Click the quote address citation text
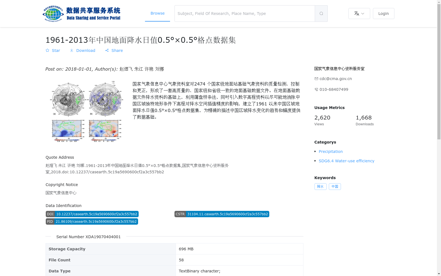Screen dimensions: 441x276 pyautogui.click(x=137, y=169)
